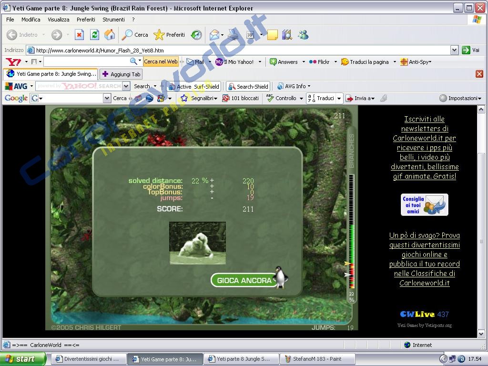
Task: Select the Yeti Game parte 8 Yahoo tab
Action: coord(51,74)
